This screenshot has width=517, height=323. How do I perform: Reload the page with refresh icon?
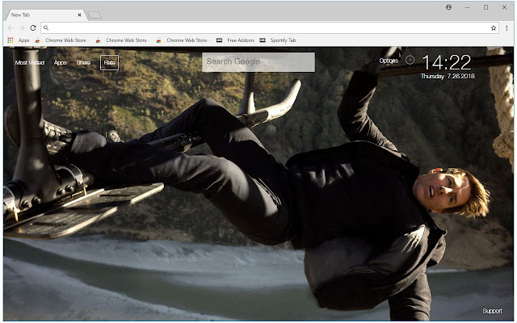point(33,28)
